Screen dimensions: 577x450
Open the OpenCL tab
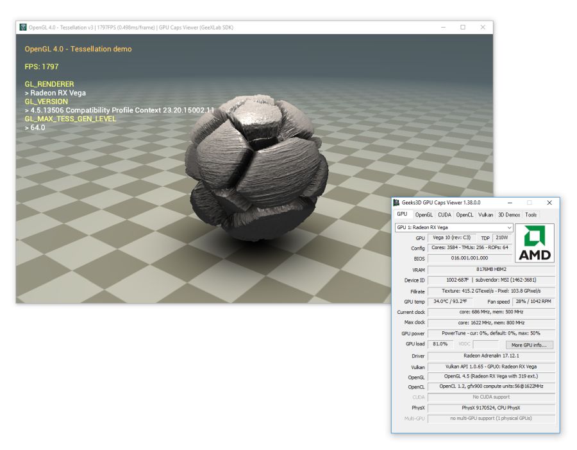click(464, 215)
